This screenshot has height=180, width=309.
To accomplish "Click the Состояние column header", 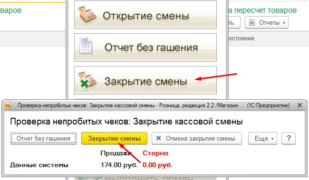I will point(241,38).
